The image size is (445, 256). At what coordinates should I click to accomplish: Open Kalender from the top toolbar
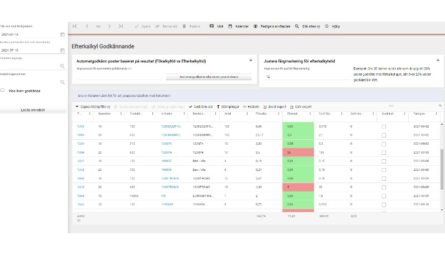pos(239,26)
